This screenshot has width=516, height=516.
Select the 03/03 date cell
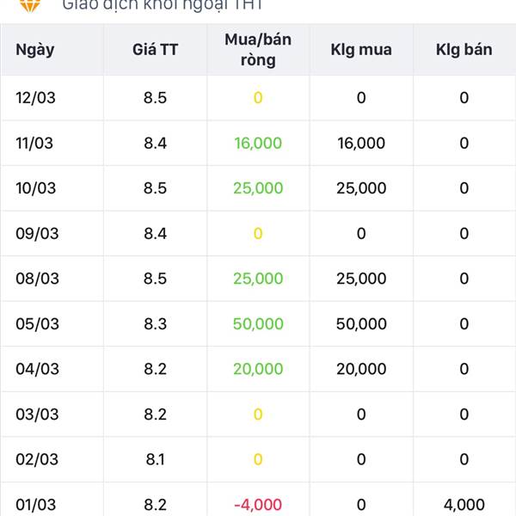click(x=37, y=415)
